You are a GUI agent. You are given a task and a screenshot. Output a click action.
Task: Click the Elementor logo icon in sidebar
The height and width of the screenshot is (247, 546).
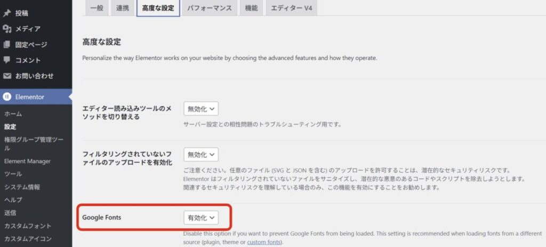click(7, 97)
